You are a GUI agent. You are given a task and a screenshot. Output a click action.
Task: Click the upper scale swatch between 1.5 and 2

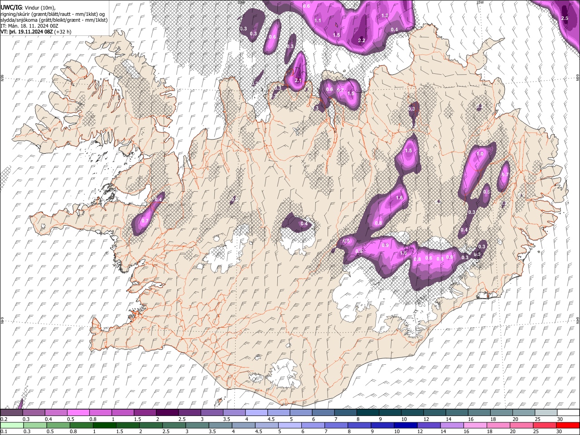click(x=145, y=413)
